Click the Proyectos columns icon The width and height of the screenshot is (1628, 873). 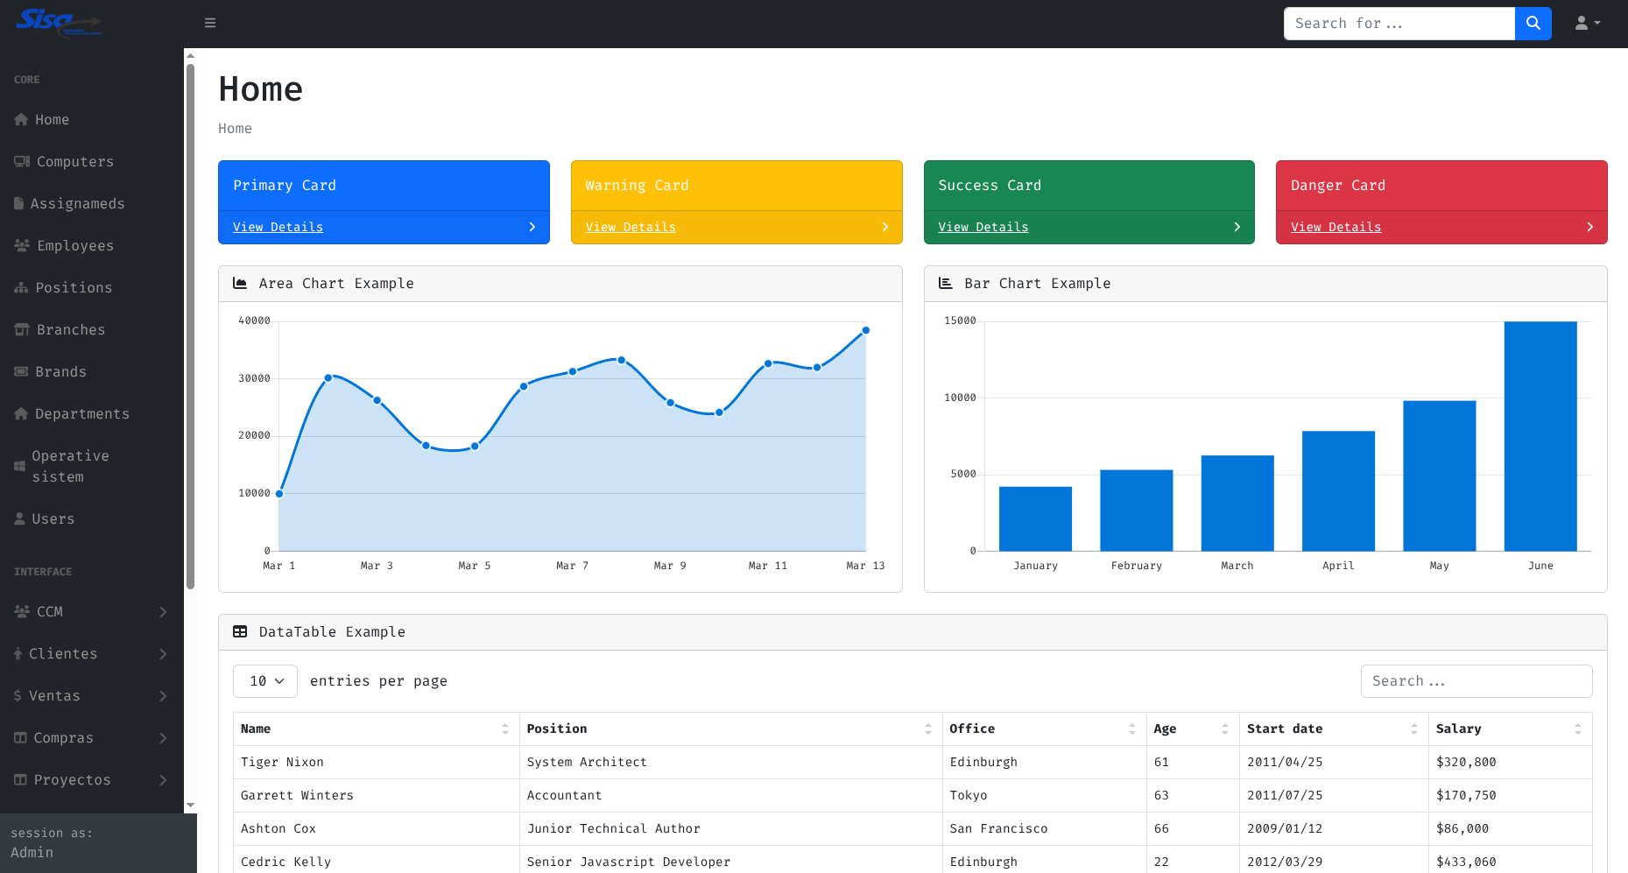pyautogui.click(x=20, y=780)
